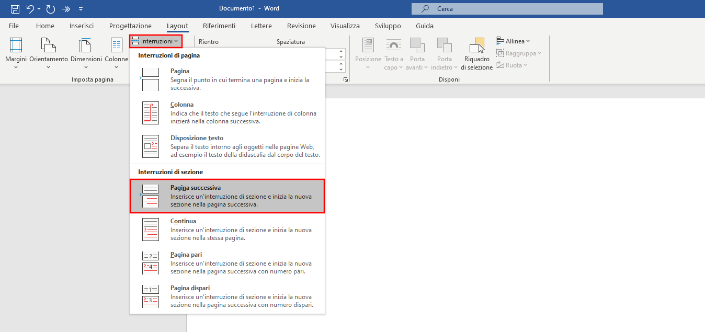Click the Undo arrow icon
This screenshot has height=332, width=705.
tap(30, 9)
